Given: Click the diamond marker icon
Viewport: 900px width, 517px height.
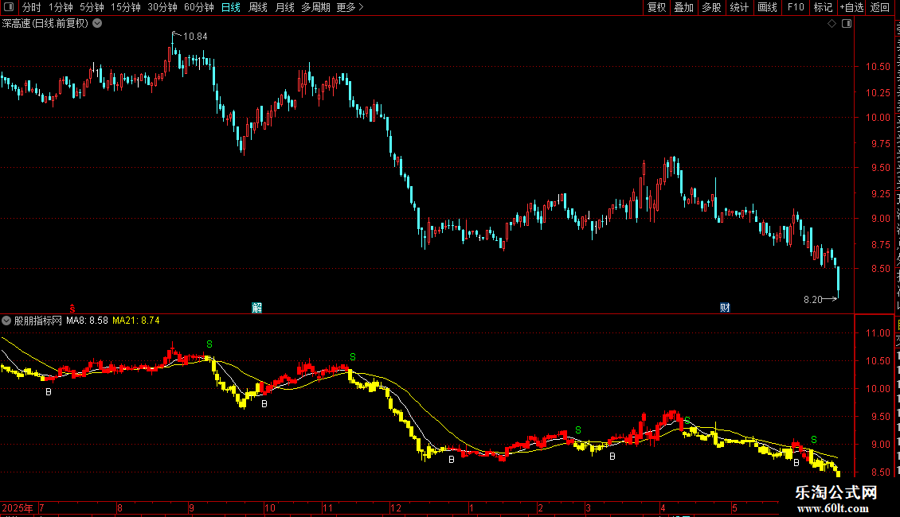Looking at the screenshot, I should click(832, 24).
